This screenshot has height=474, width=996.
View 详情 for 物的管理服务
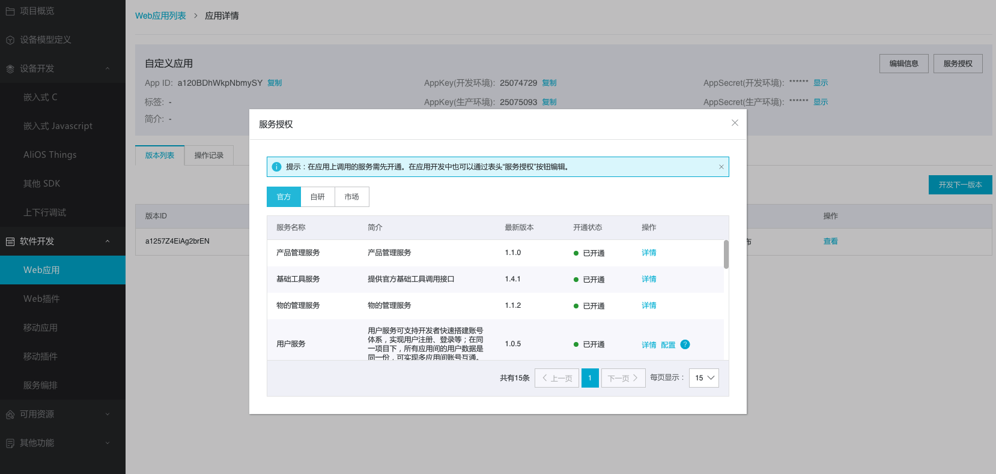(649, 305)
